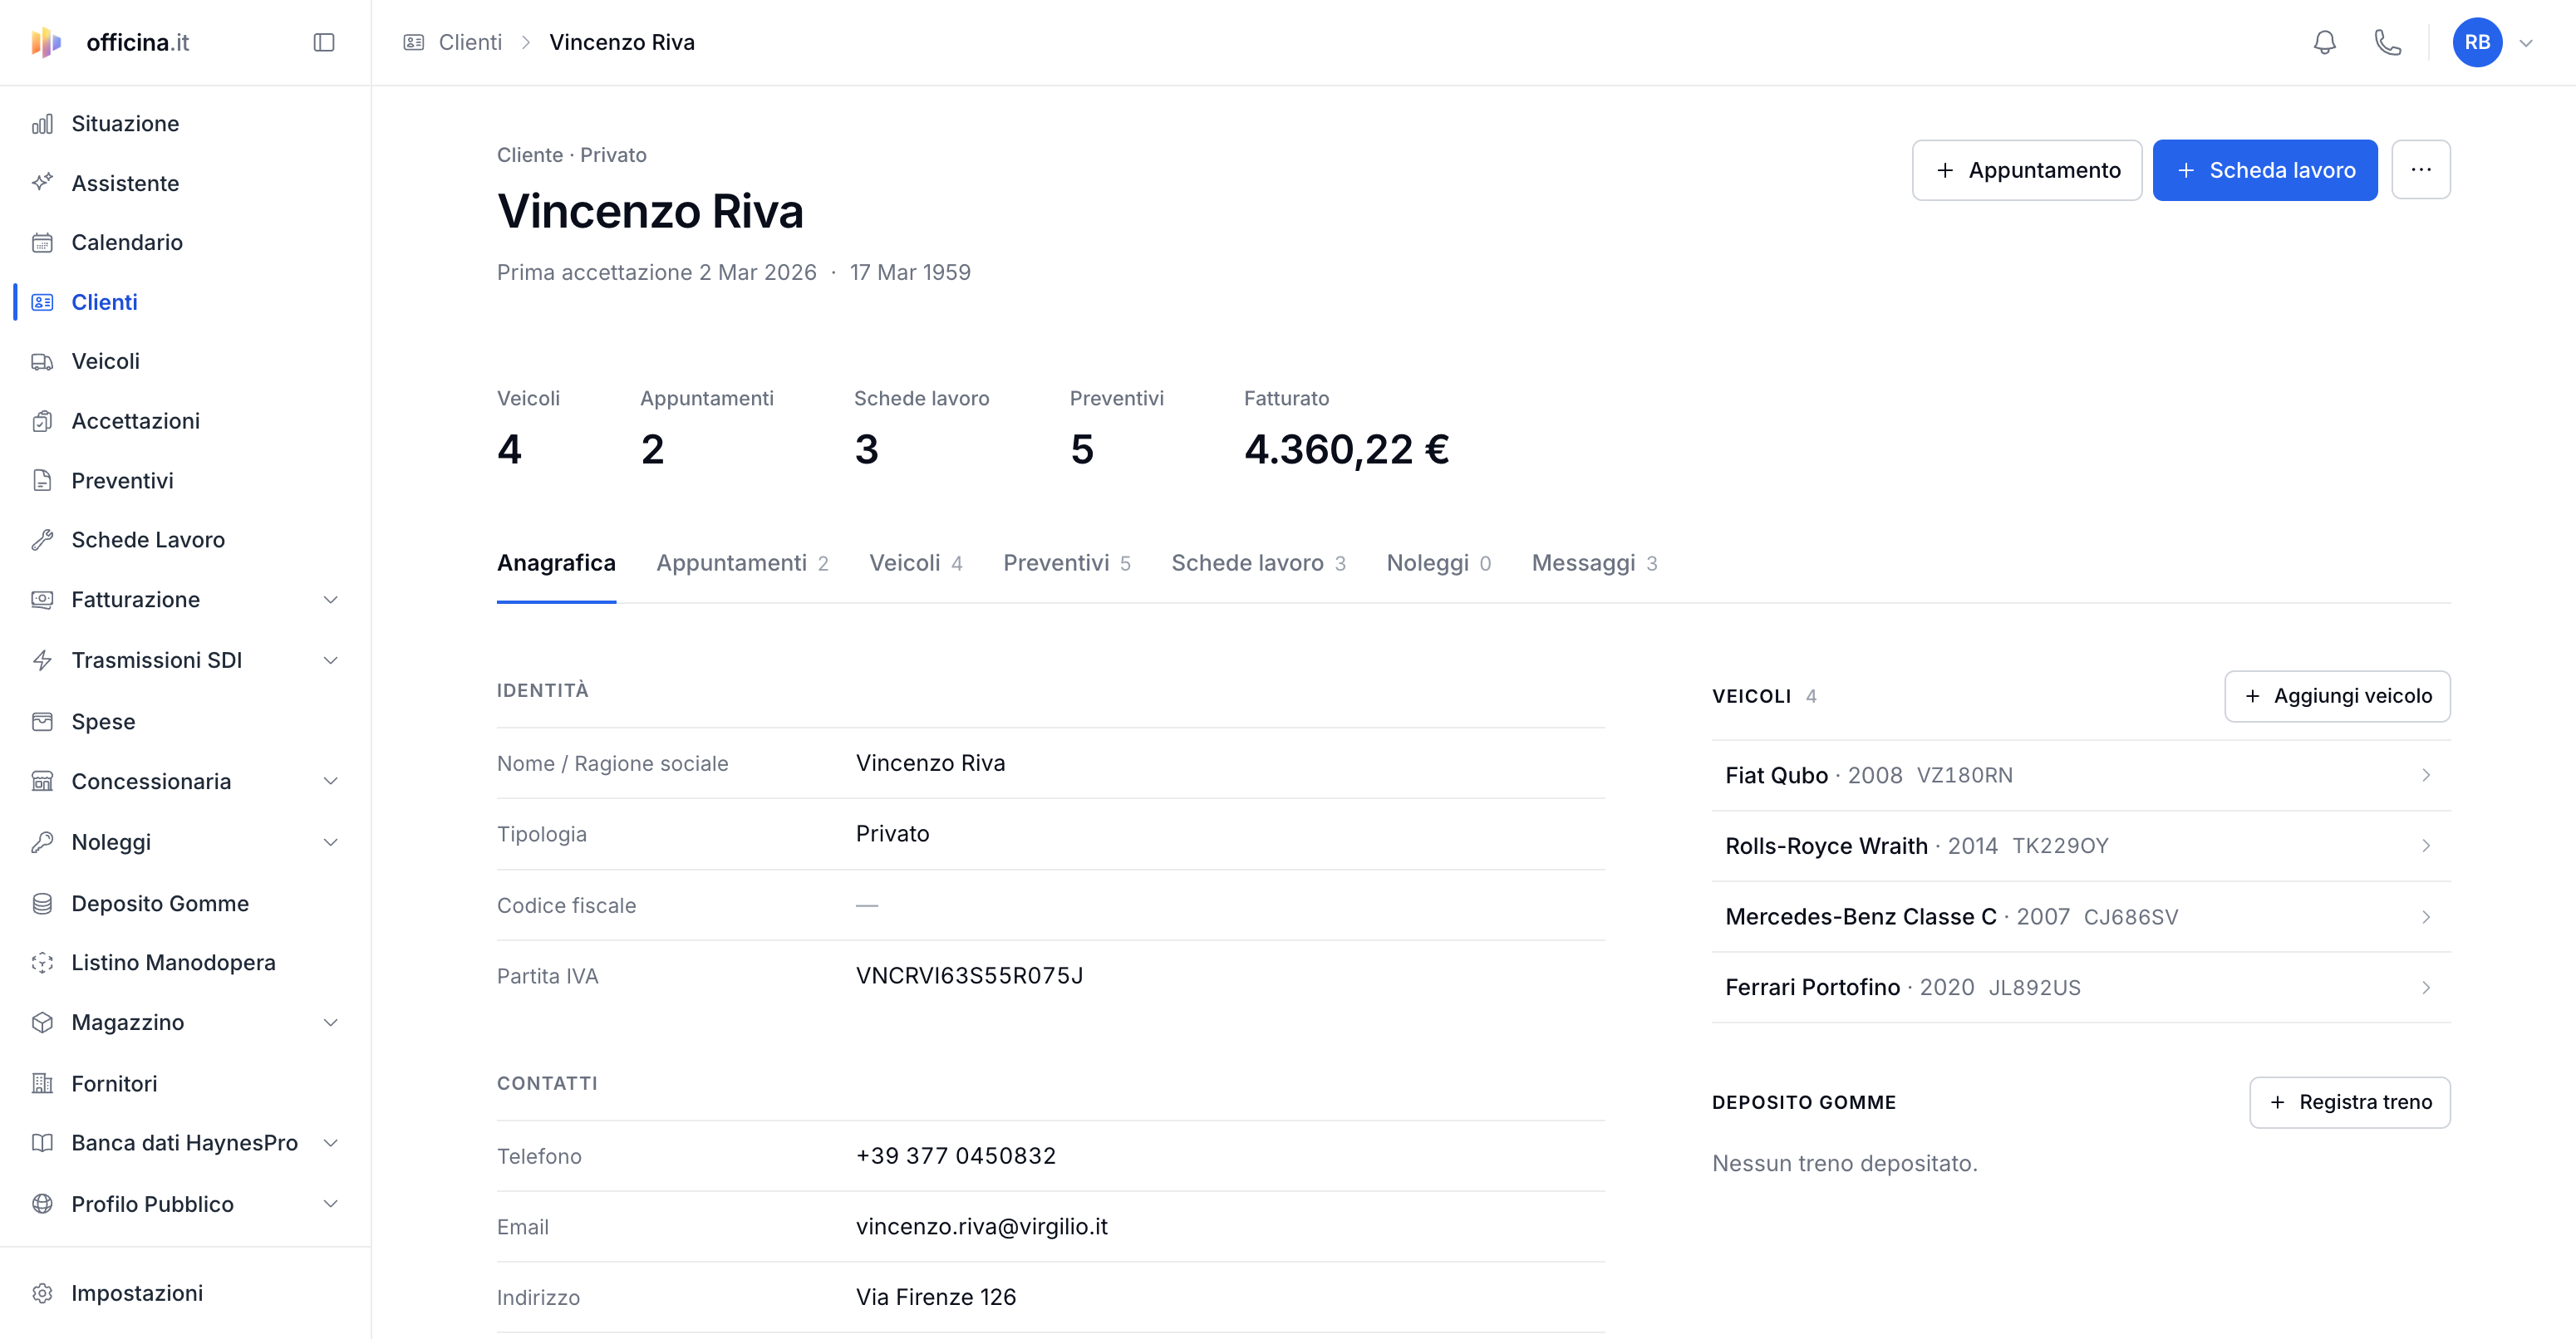
Task: Click Registra treno button
Action: [x=2350, y=1102]
